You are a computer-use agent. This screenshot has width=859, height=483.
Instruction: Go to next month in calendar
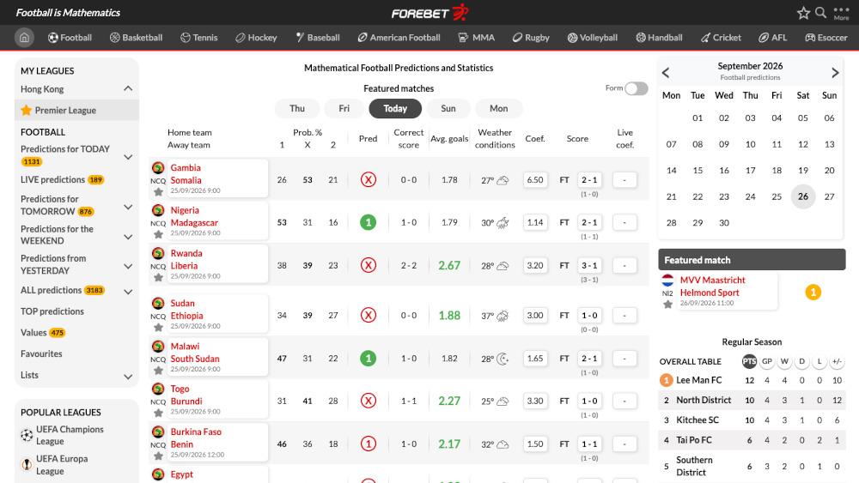click(835, 73)
